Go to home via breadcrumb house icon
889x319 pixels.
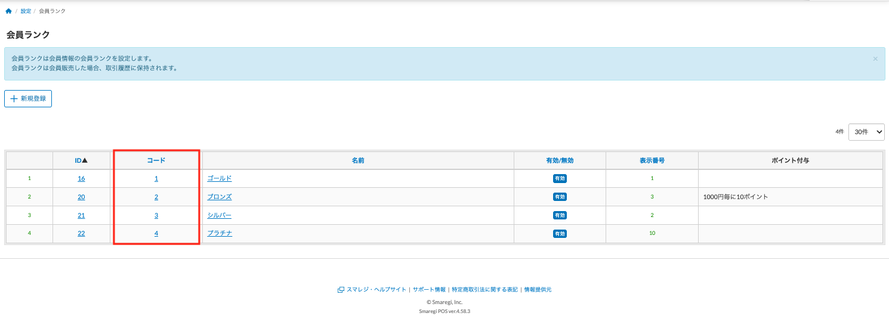(8, 11)
